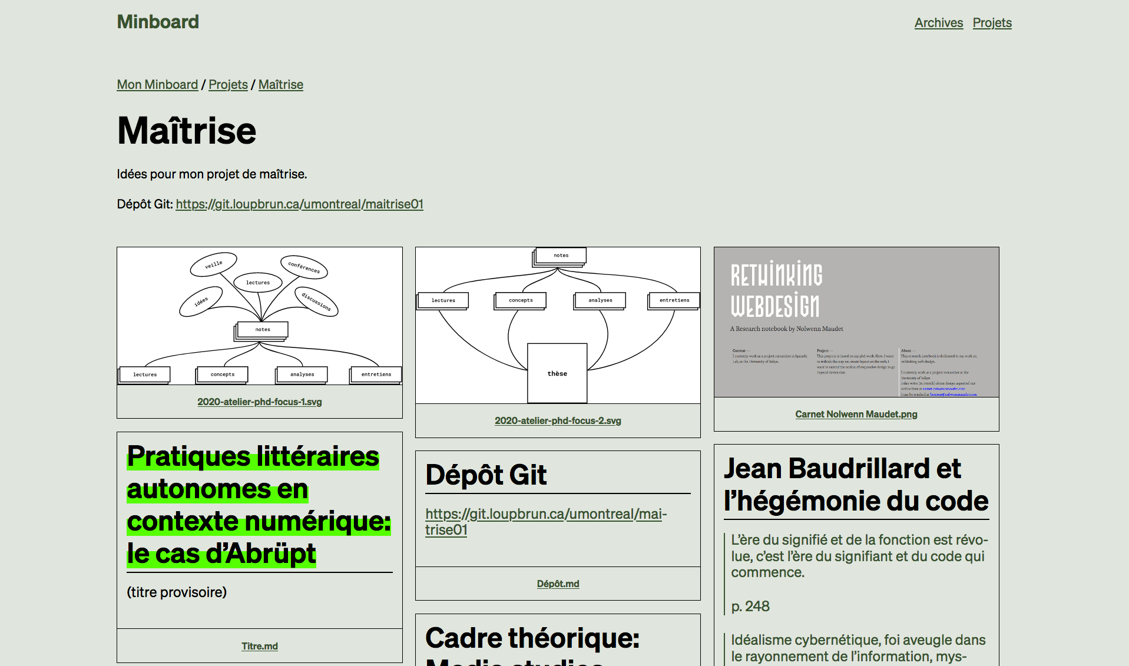Image resolution: width=1129 pixels, height=666 pixels.
Task: Click the Maîtrise breadcrumb link
Action: 280,85
